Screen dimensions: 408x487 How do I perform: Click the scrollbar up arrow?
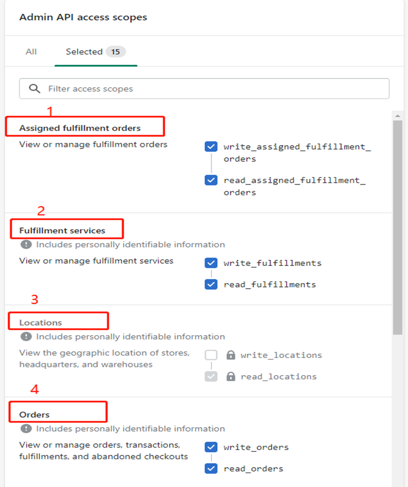(x=397, y=116)
